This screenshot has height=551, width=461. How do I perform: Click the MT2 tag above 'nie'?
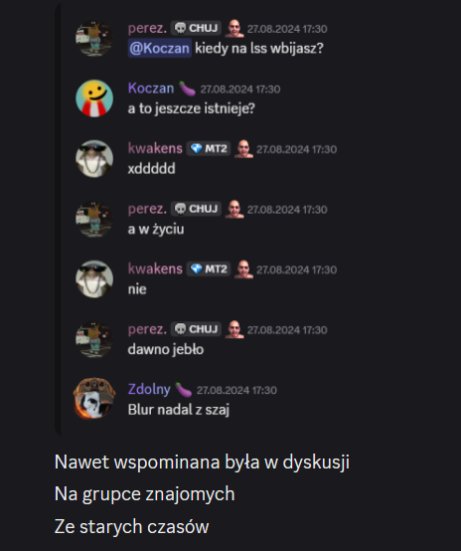(x=209, y=270)
